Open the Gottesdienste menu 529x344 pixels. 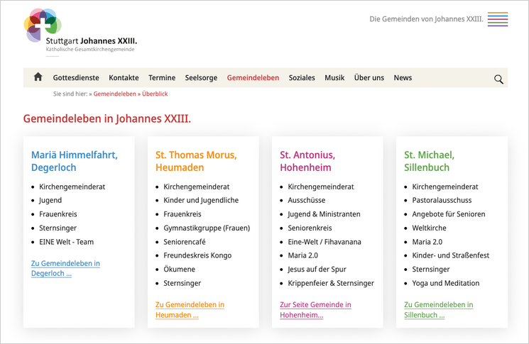(x=76, y=78)
